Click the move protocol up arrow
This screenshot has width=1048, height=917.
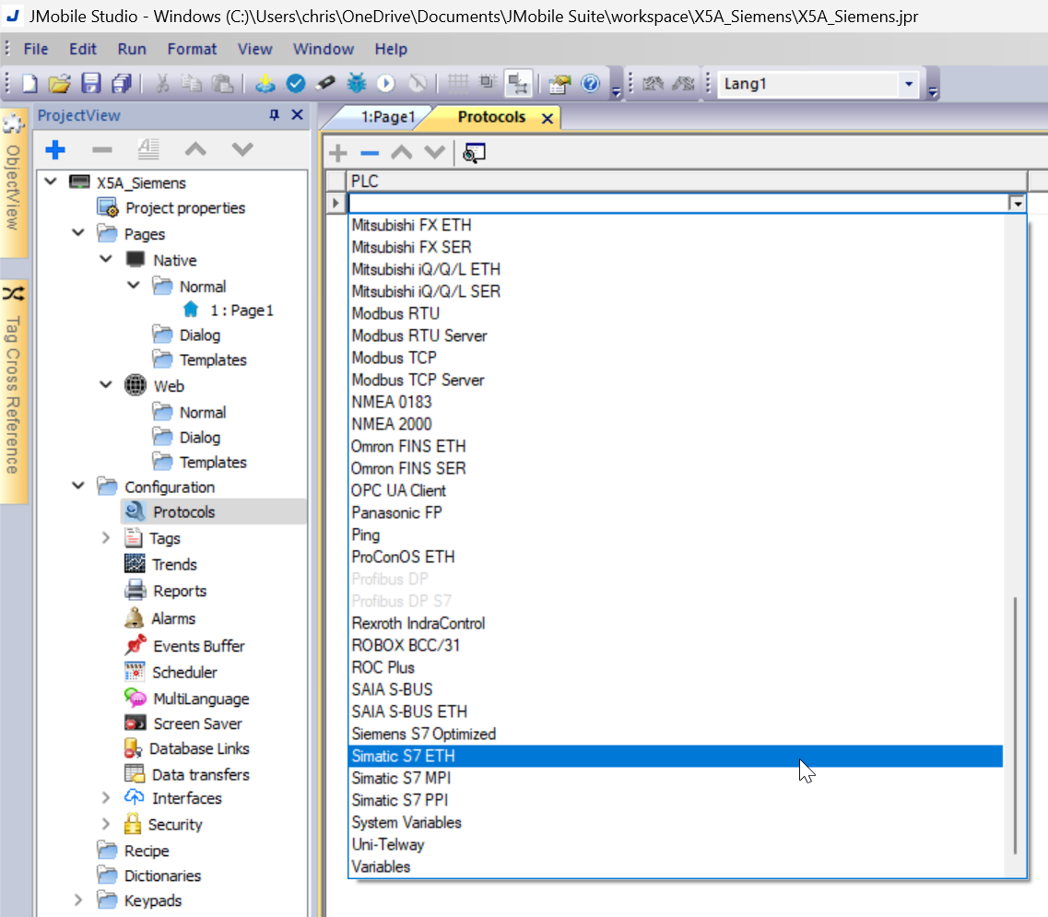click(402, 152)
